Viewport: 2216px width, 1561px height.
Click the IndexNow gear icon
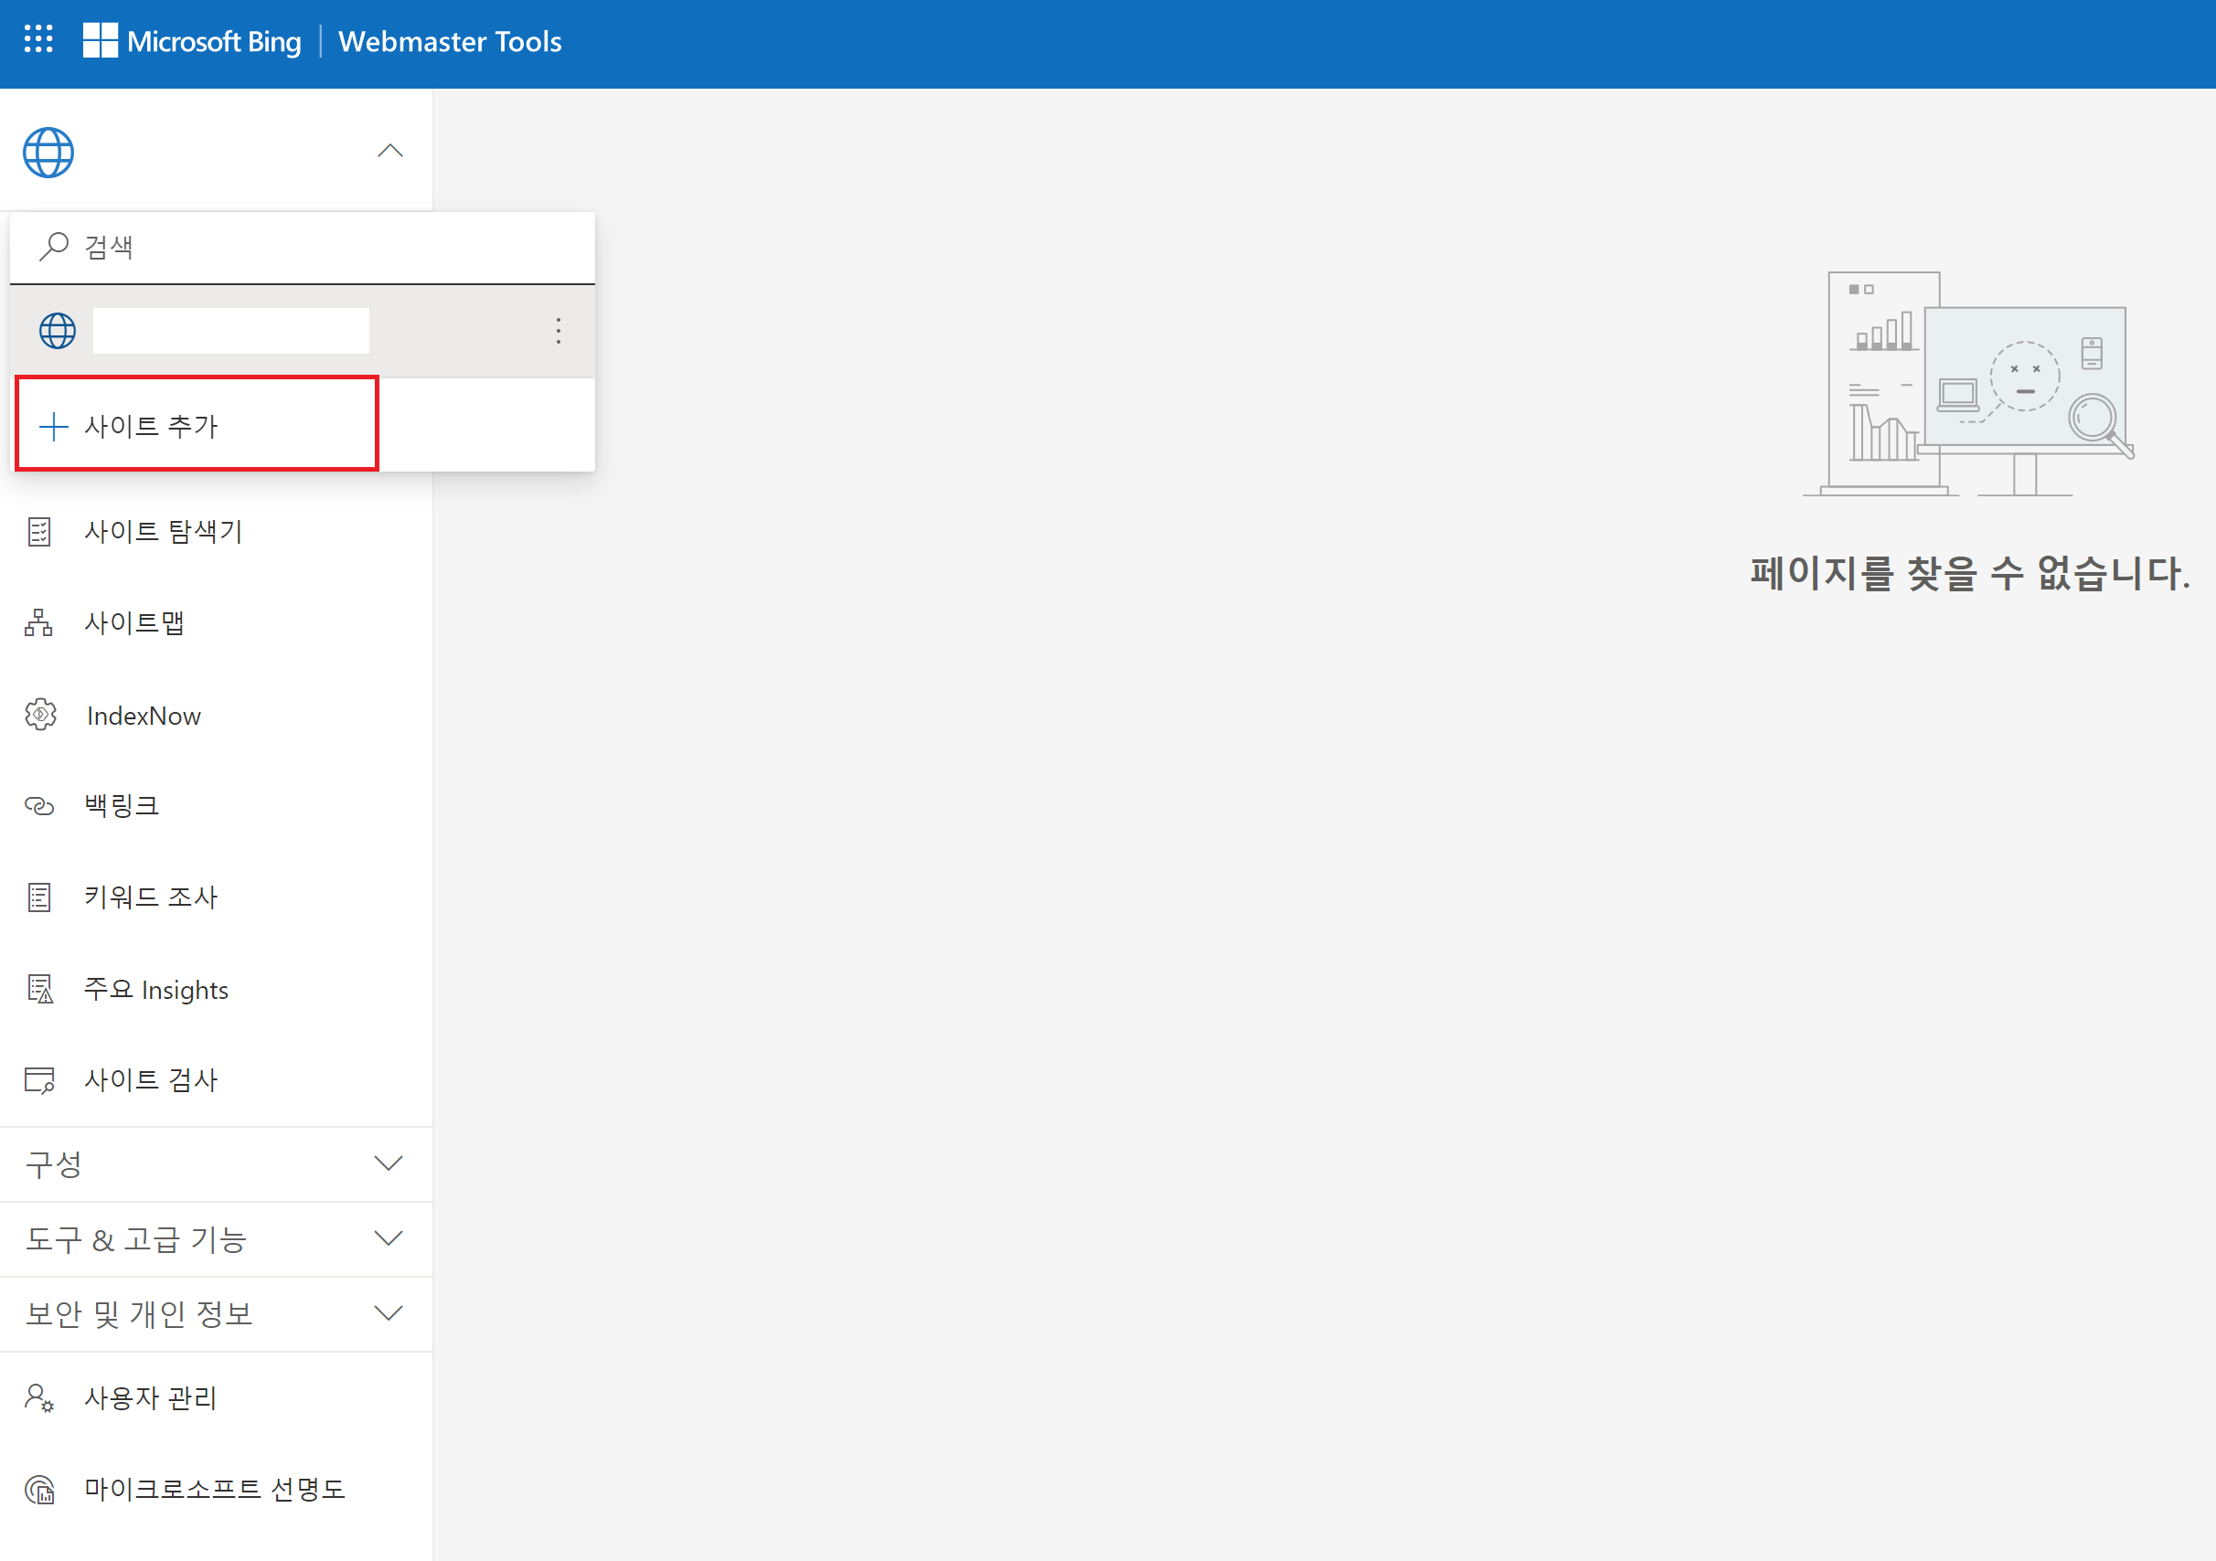tap(40, 715)
